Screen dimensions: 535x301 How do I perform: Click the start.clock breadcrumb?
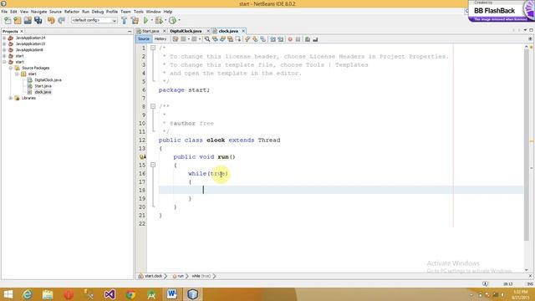tap(153, 276)
